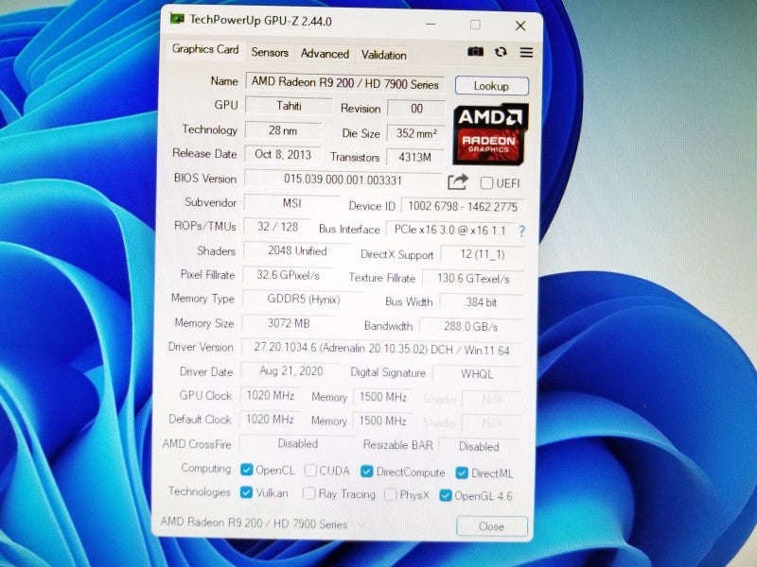Select the Graphics Card tab
757x567 pixels.
point(205,49)
